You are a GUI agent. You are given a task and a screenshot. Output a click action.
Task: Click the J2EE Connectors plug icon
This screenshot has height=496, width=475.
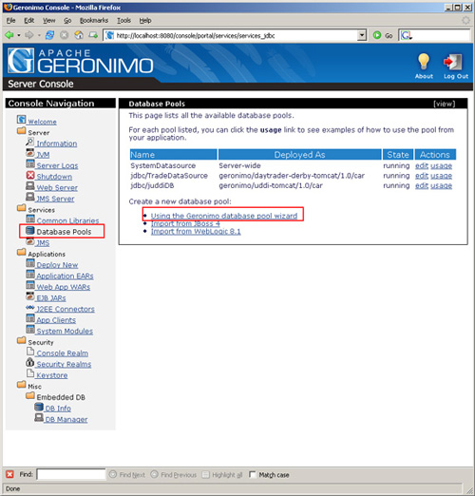click(x=30, y=308)
